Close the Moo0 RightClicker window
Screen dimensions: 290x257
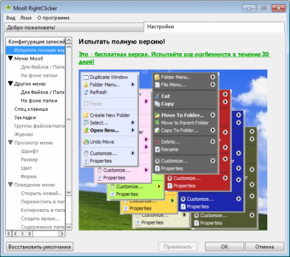tap(278, 8)
